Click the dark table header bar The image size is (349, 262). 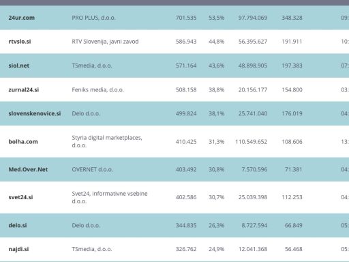pos(174,3)
